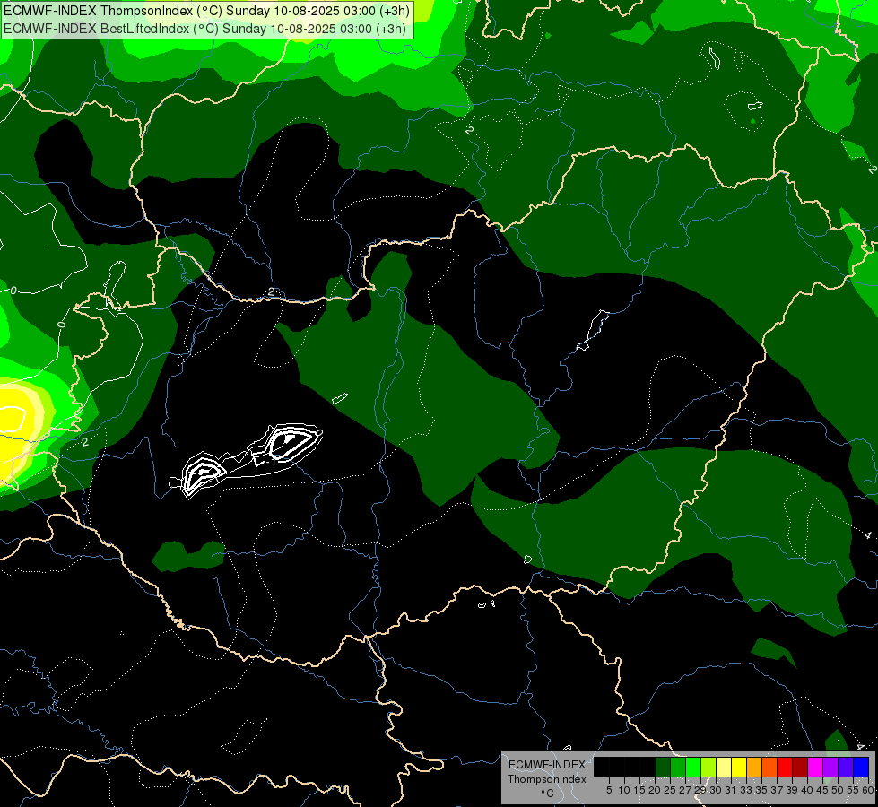The width and height of the screenshot is (878, 807).
Task: Select the magenta 40–45 legend swatch
Action: pos(815,767)
